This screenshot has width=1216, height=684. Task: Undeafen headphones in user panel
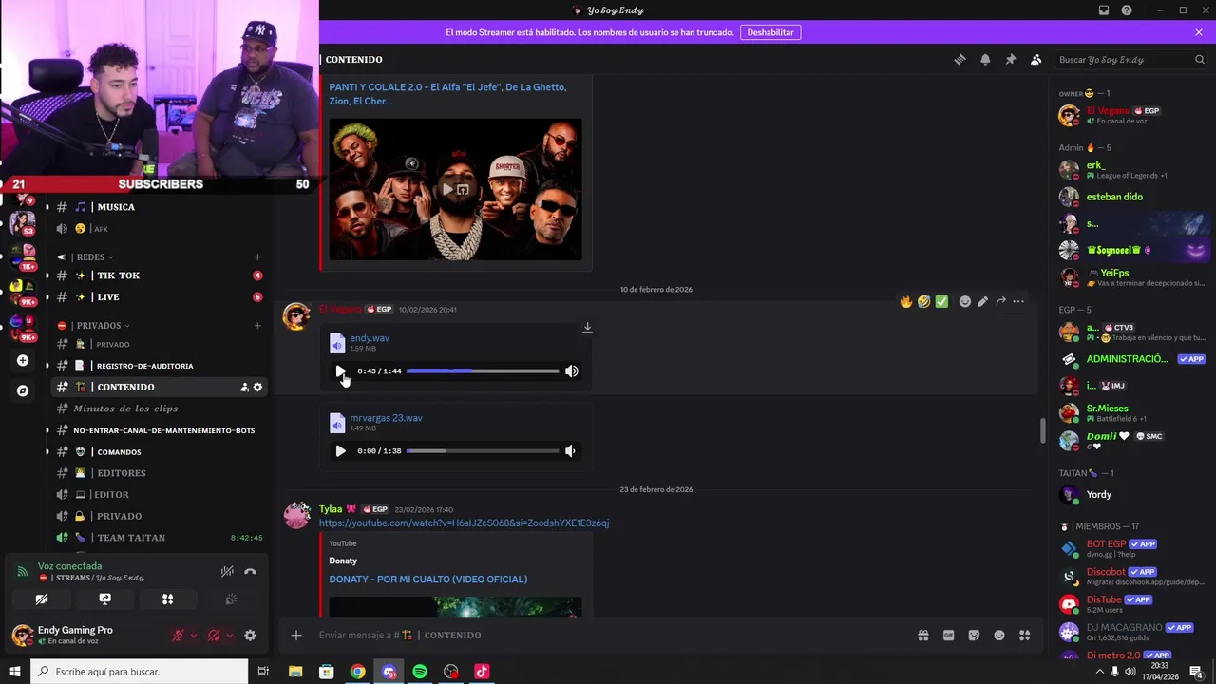tap(214, 636)
